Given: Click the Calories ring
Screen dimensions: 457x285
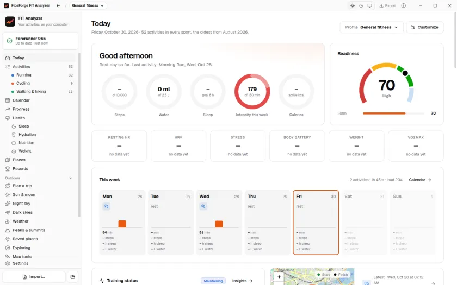Looking at the screenshot, I should coord(297,92).
